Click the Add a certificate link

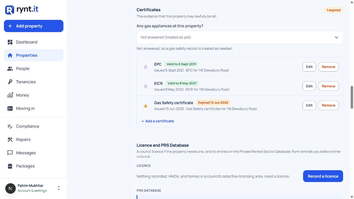click(x=158, y=121)
